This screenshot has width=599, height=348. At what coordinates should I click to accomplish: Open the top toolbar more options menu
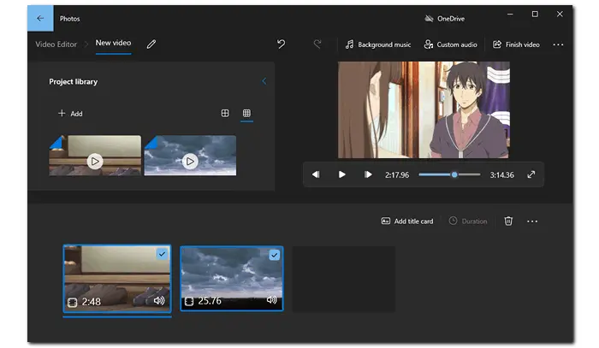click(558, 44)
